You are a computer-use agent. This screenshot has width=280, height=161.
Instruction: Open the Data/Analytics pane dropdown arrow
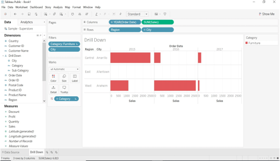coord(44,22)
